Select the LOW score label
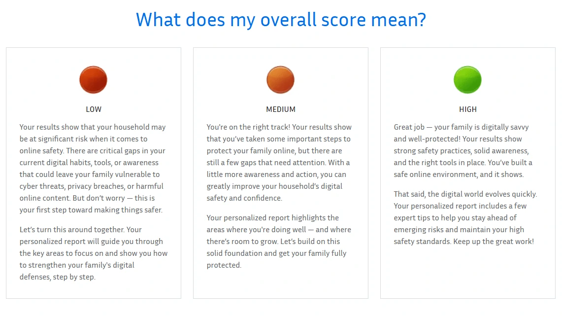 click(94, 109)
